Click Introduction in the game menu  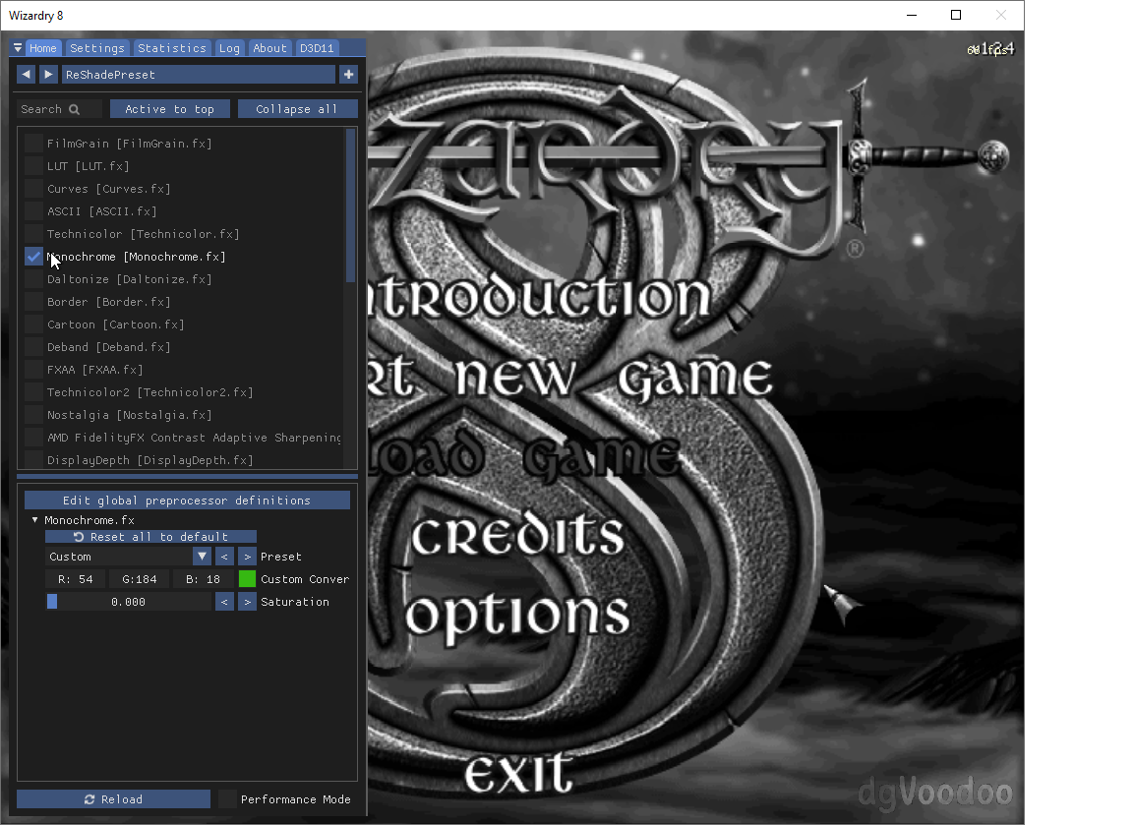(x=540, y=297)
